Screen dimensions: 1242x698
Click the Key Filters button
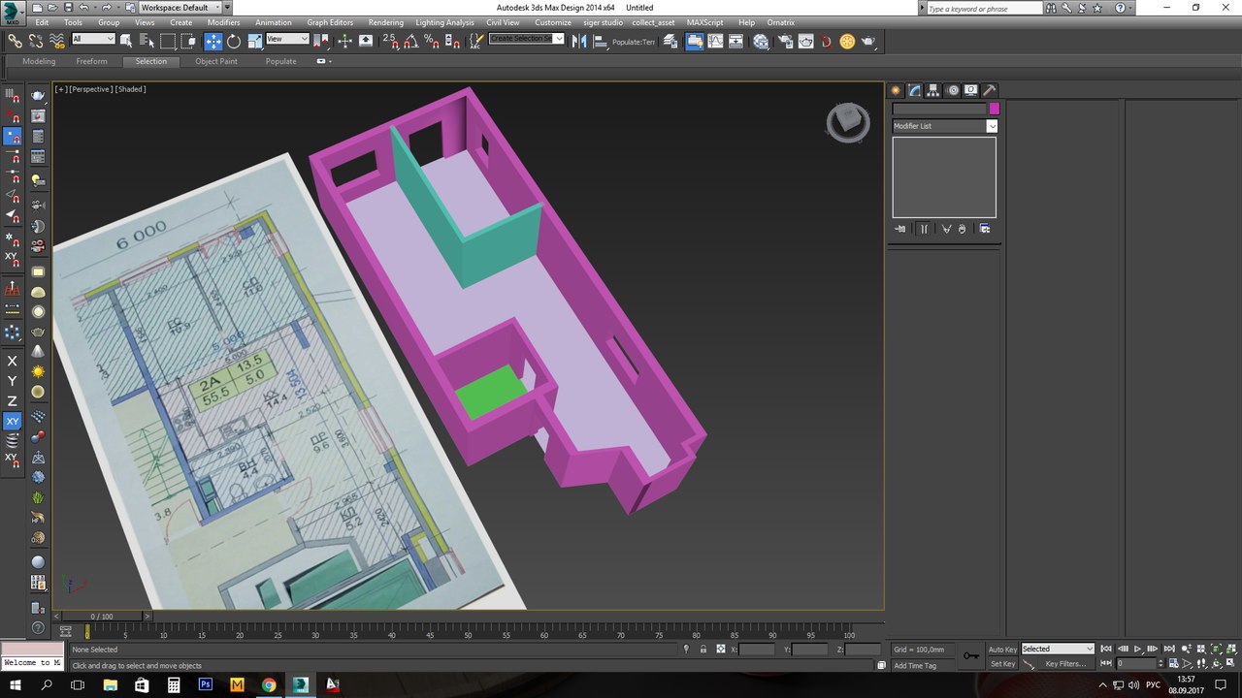tap(1064, 664)
